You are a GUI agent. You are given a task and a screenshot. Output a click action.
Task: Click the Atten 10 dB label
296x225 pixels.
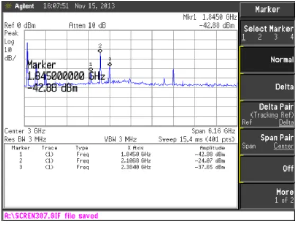(x=87, y=25)
